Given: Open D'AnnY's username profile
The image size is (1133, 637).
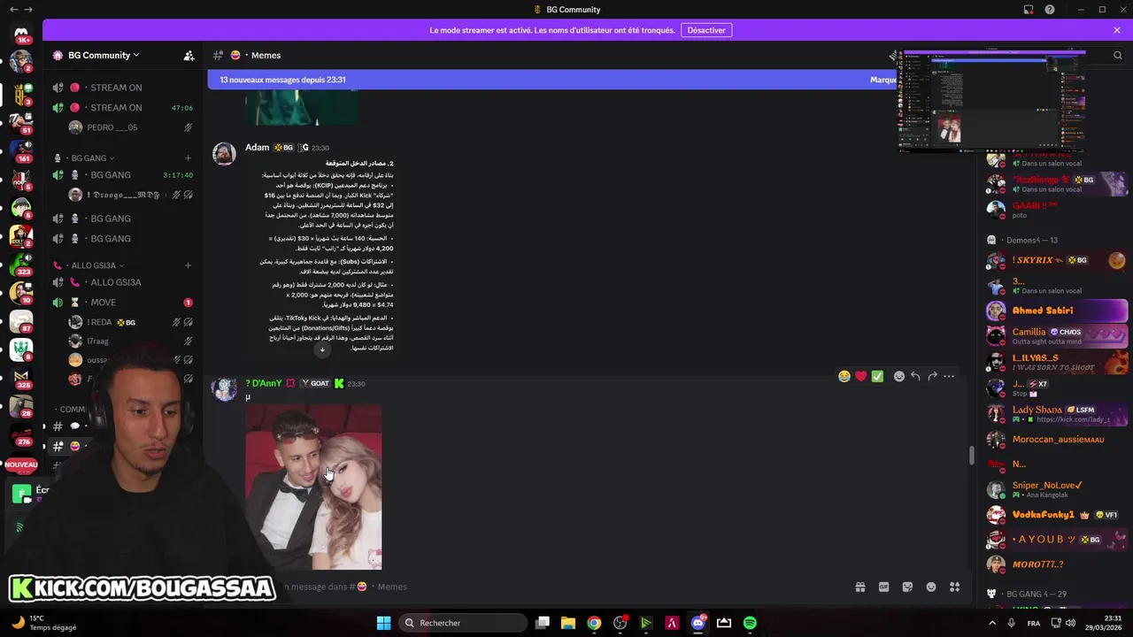Looking at the screenshot, I should [x=264, y=383].
